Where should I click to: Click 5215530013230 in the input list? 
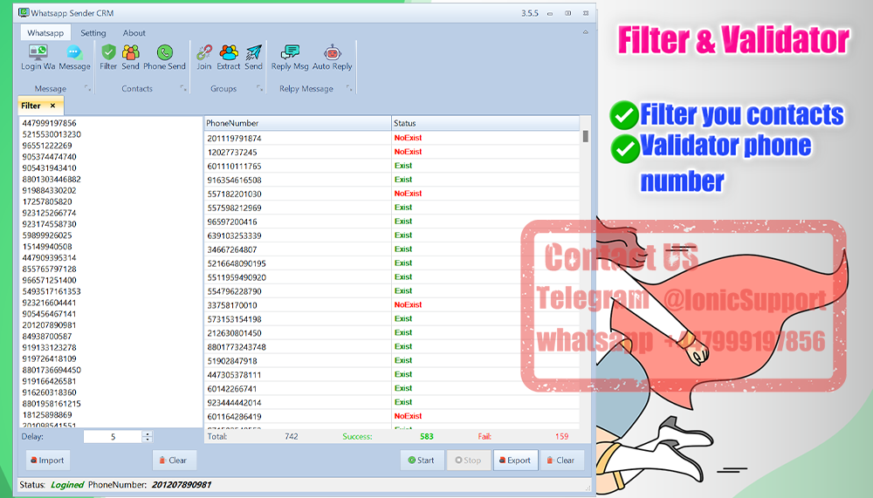coord(52,134)
